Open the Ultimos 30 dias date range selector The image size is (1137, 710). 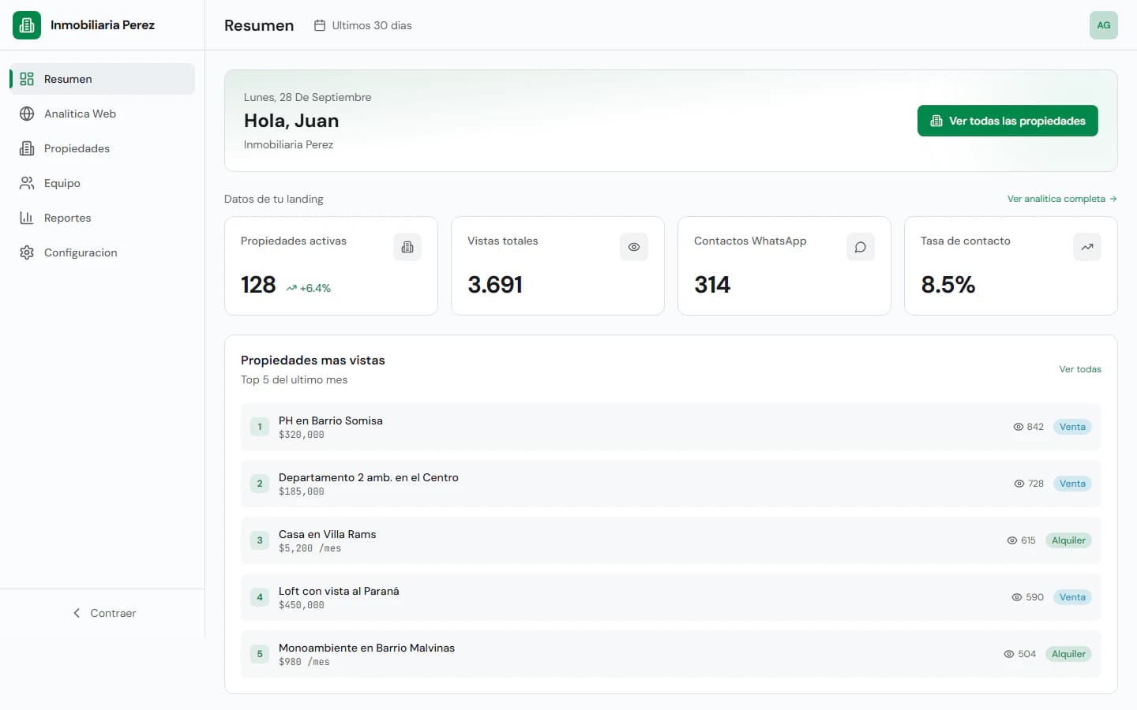pos(363,25)
